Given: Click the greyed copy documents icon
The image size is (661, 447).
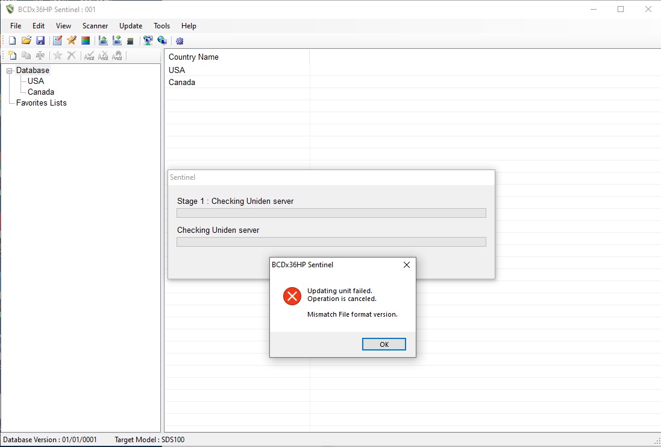Looking at the screenshot, I should [x=26, y=55].
